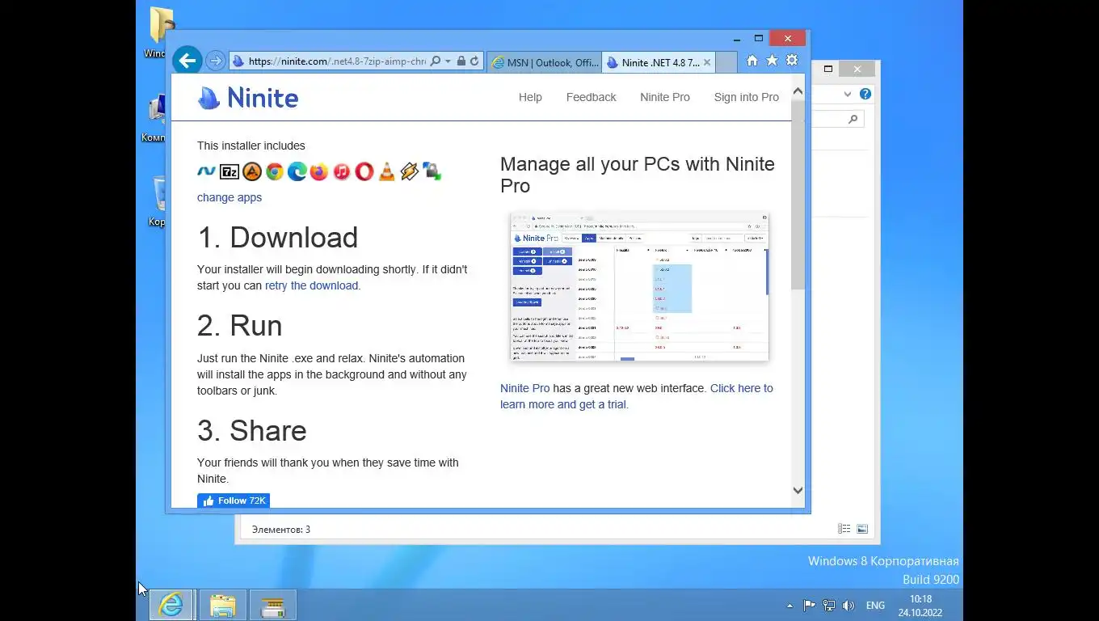
Task: Switch Explorer to details view icon
Action: [844, 529]
